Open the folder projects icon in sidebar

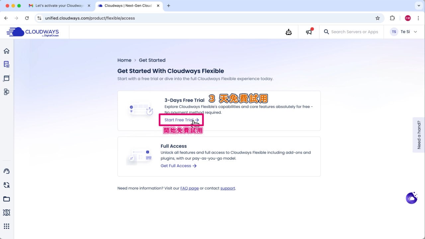[x=6, y=199]
